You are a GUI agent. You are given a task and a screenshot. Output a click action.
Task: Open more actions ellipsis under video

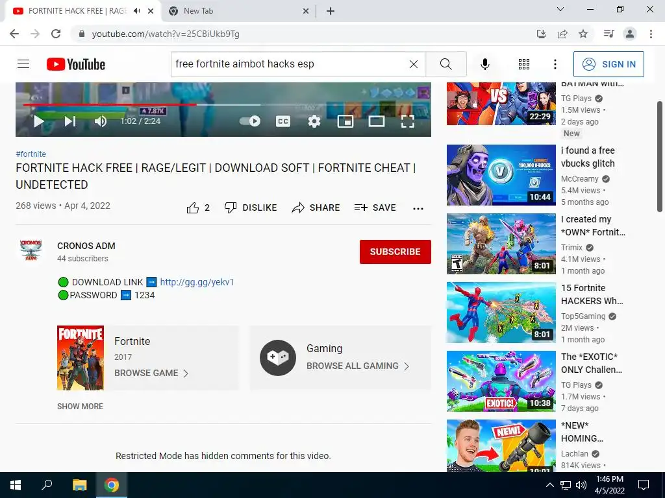pyautogui.click(x=418, y=208)
